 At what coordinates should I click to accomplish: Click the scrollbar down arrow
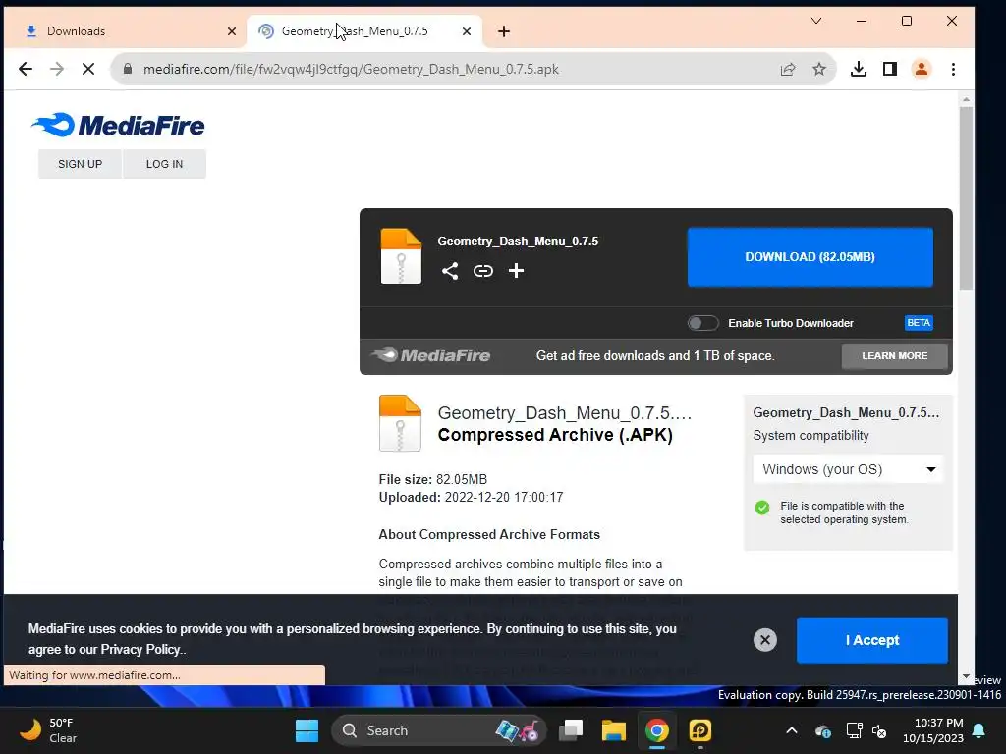pyautogui.click(x=967, y=677)
